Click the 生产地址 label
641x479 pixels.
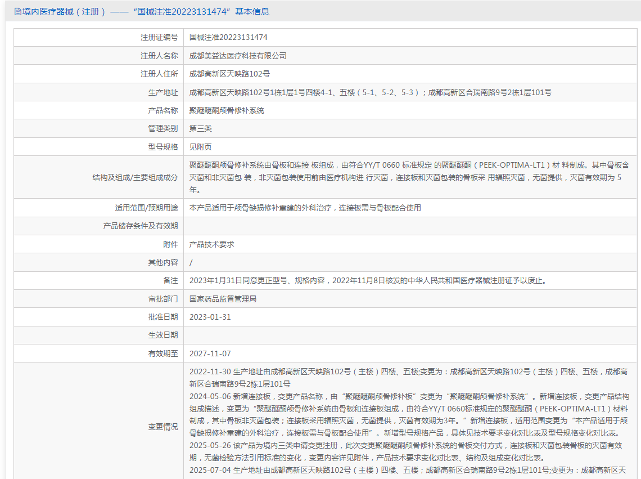(x=163, y=92)
